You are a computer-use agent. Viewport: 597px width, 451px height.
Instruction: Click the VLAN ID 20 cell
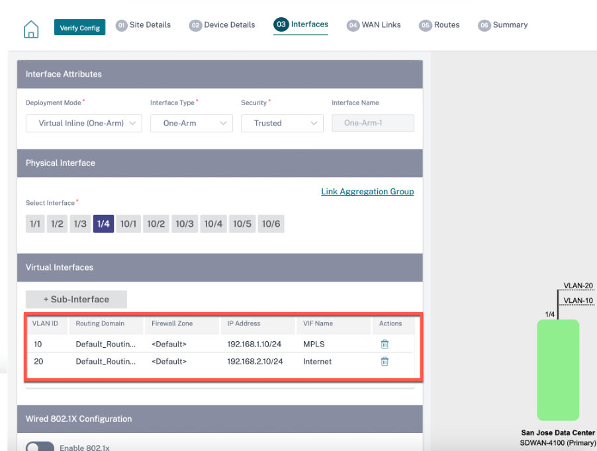[x=38, y=361]
